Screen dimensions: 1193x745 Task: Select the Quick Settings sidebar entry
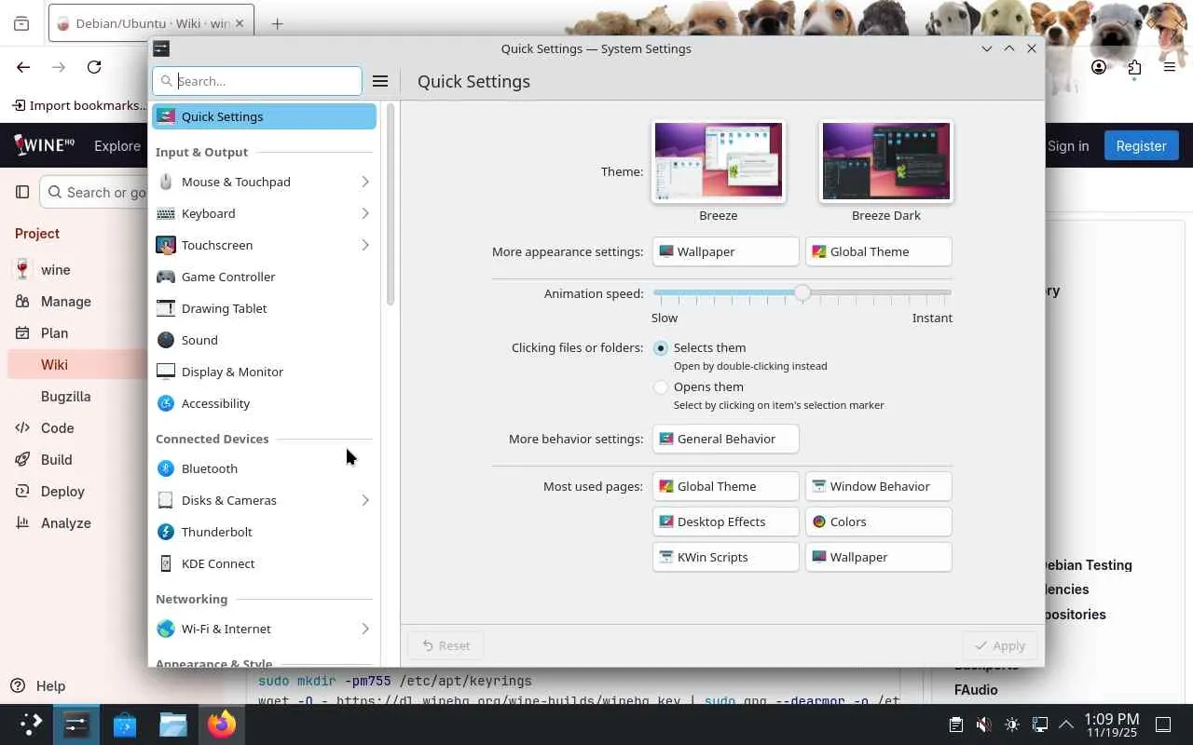[x=265, y=116]
